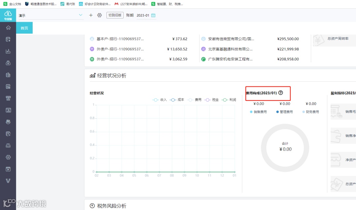Screen dimensions: 356x210
Task: Open the home icon in the sidebar
Action: pos(8,28)
